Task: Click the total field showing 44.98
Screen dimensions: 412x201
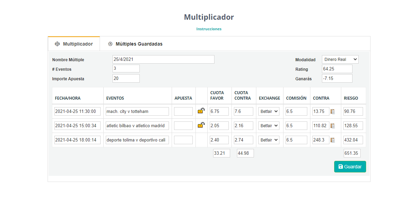Action: [x=245, y=153]
